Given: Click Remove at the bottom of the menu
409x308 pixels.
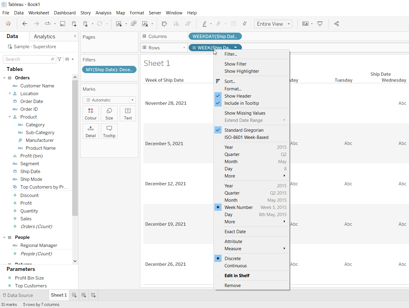Looking at the screenshot, I should [x=232, y=285].
